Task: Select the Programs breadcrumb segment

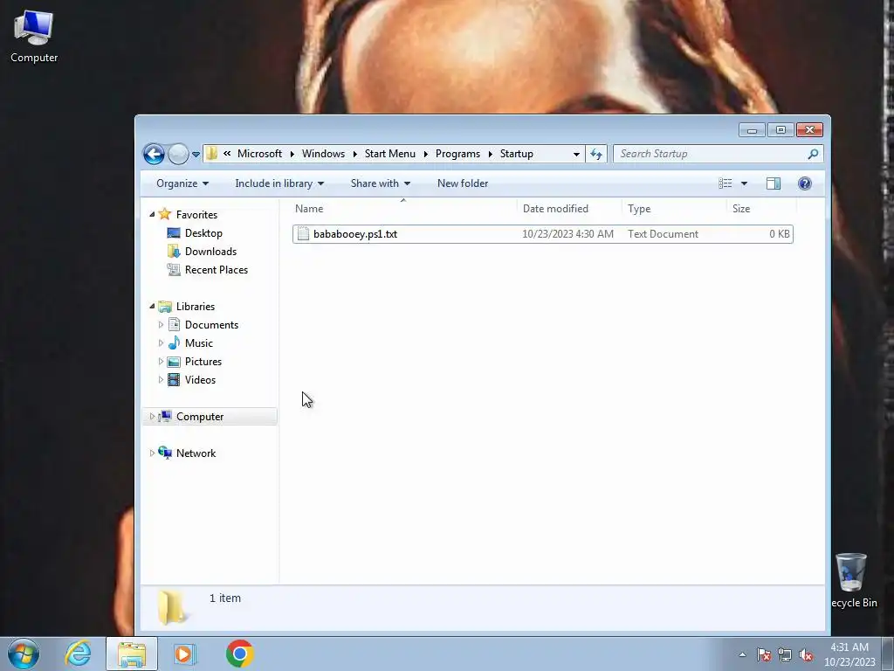Action: coord(457,154)
